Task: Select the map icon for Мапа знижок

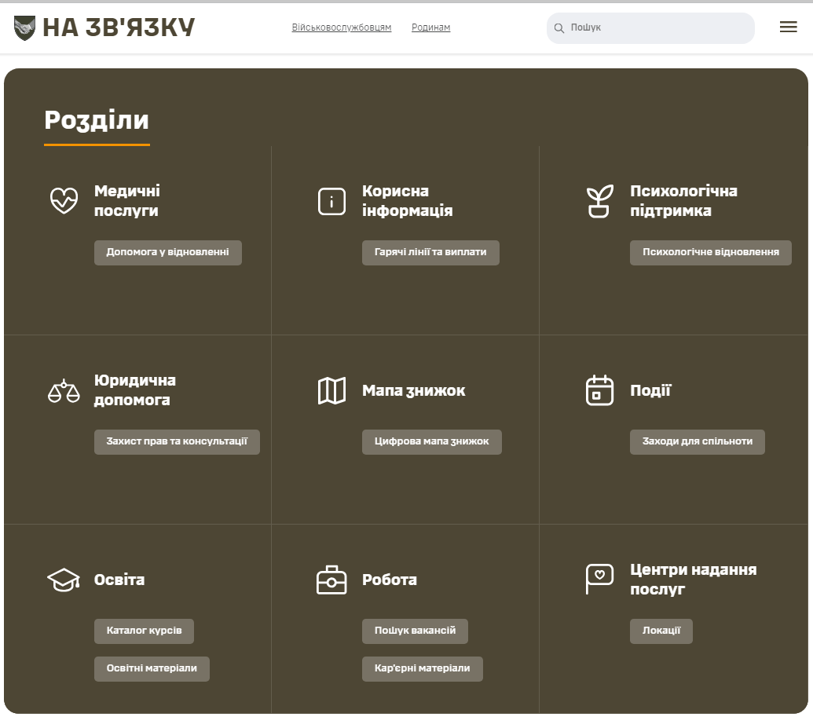Action: coord(331,390)
